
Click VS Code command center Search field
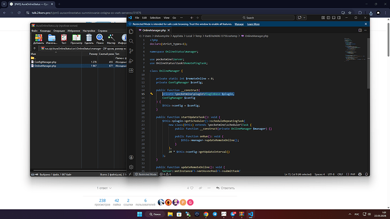tap(248, 17)
